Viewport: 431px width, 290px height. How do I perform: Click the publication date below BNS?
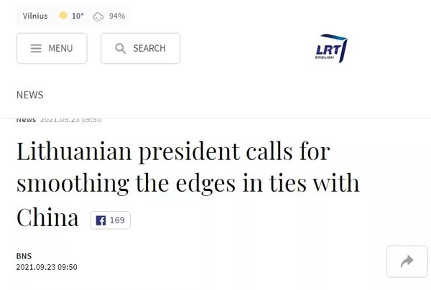click(46, 267)
